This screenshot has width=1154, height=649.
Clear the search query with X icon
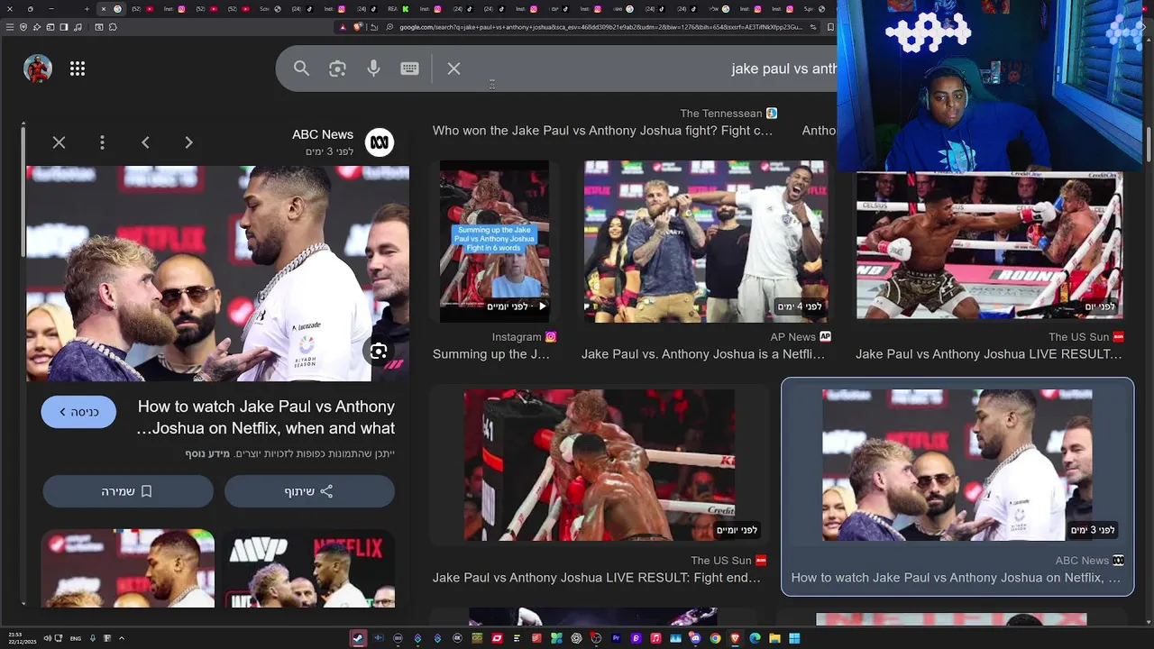click(x=453, y=69)
